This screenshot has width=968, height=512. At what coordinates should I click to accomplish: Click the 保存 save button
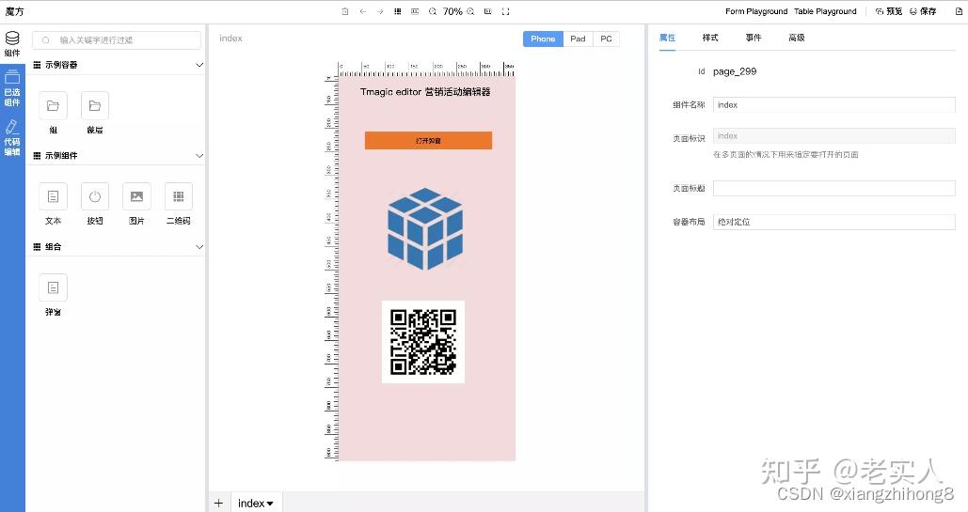tap(923, 11)
